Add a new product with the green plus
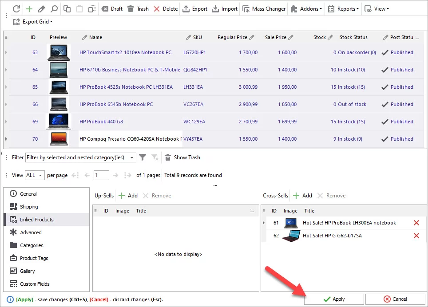428x307 pixels. coord(29,9)
